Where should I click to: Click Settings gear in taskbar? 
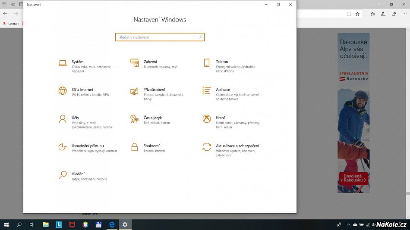[125, 224]
